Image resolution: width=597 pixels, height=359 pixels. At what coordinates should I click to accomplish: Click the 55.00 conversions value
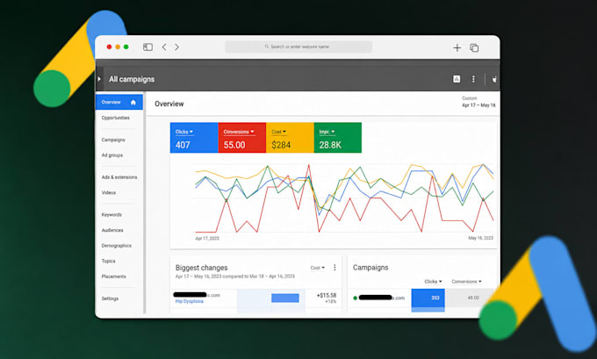234,145
